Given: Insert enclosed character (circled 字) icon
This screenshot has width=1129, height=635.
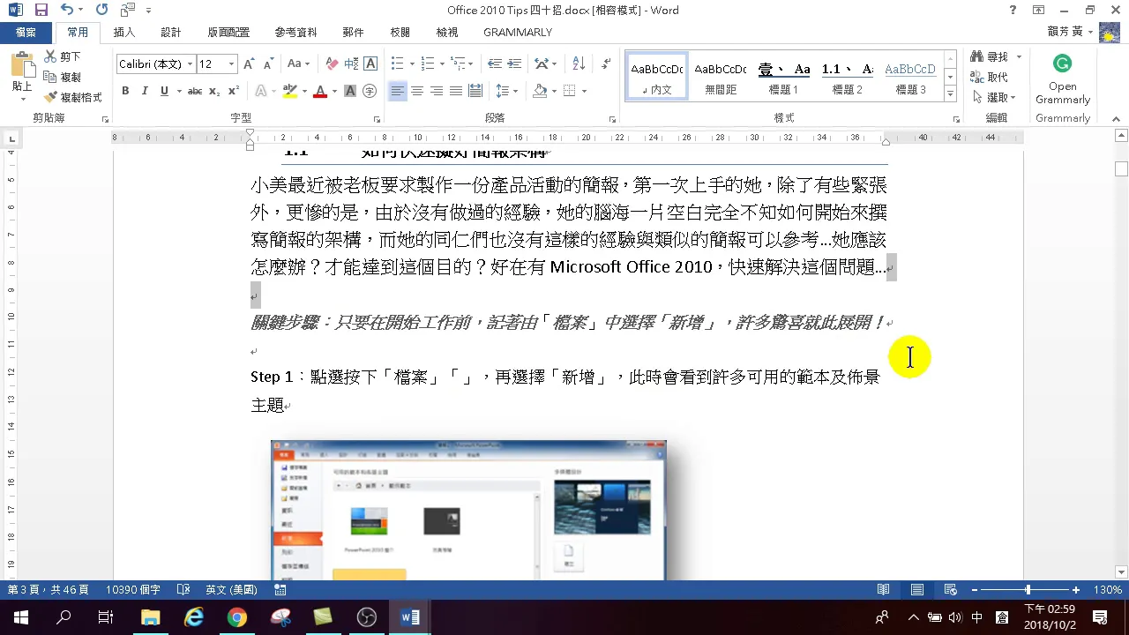Looking at the screenshot, I should click(370, 91).
